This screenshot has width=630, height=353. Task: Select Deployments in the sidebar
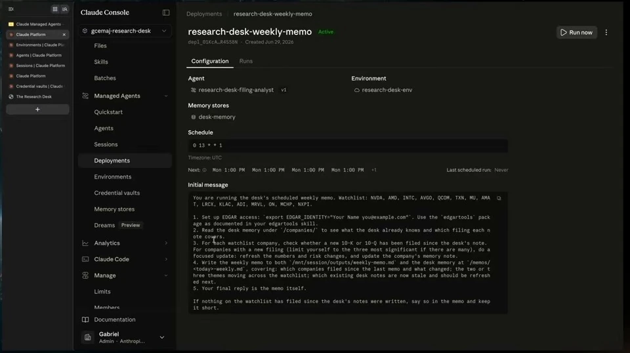click(x=125, y=161)
